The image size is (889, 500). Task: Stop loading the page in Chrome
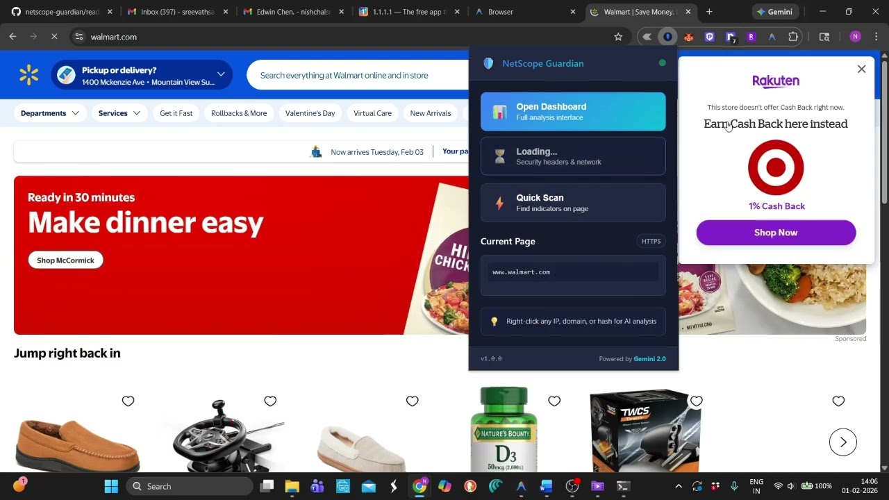coord(54,37)
